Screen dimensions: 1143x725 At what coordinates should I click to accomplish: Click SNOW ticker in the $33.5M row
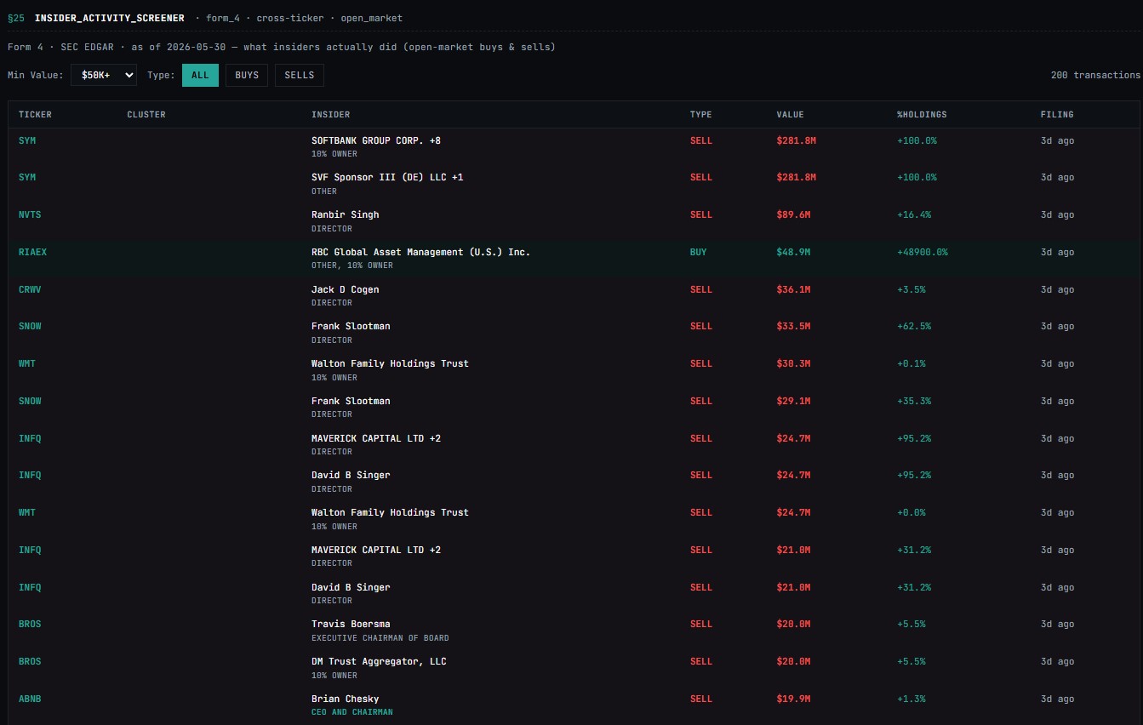(30, 326)
